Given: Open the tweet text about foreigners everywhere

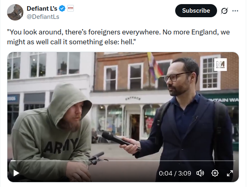Looking at the screenshot, I should tap(119, 37).
